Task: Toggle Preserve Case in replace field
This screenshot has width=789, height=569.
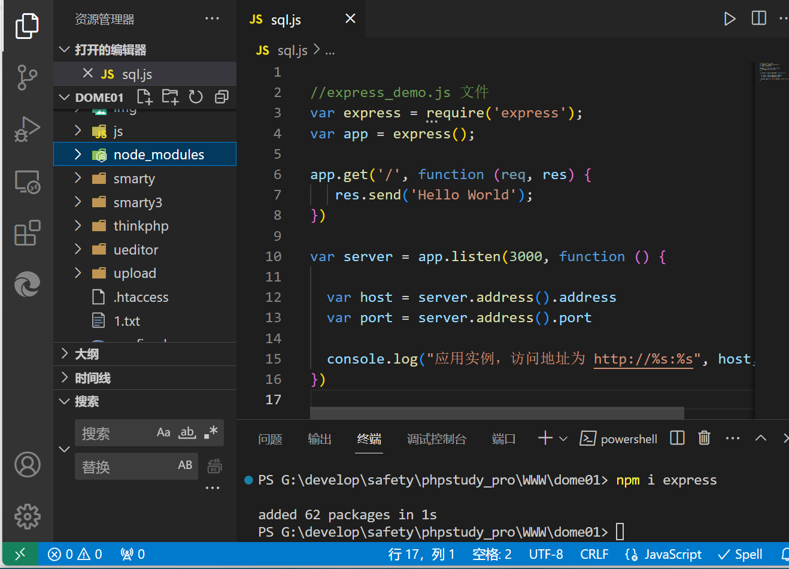Action: 185,465
